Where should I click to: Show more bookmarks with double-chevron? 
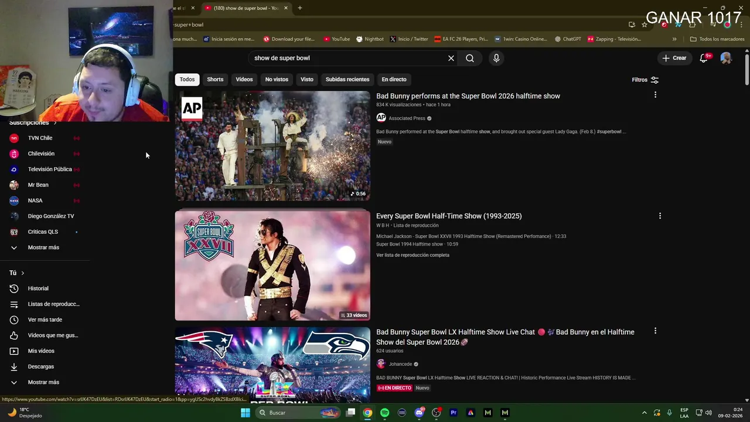tap(674, 39)
